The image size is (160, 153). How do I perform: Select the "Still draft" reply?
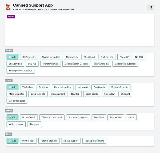pyautogui.click(x=125, y=94)
